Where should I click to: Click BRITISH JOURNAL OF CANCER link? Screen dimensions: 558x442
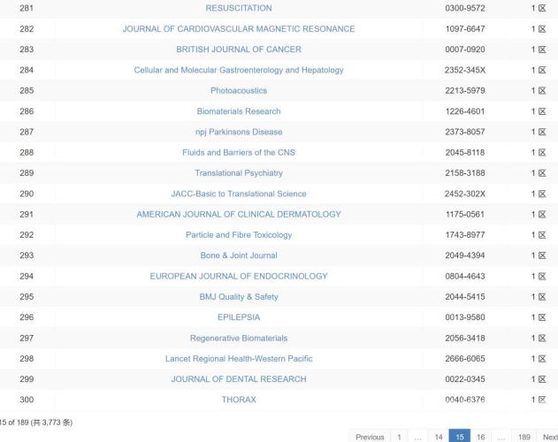[239, 50]
